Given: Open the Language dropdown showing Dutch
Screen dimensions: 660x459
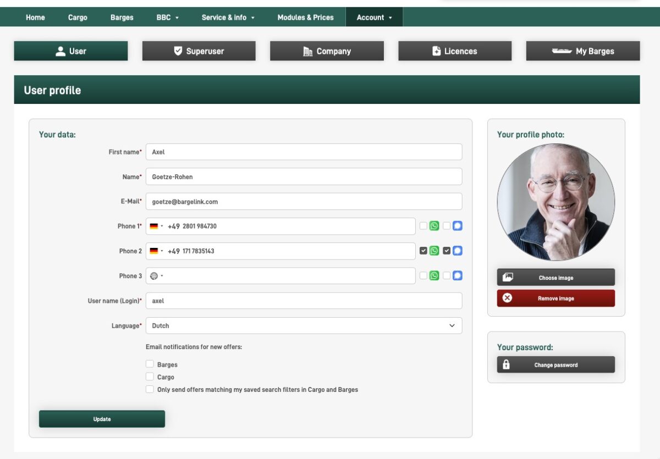Looking at the screenshot, I should (304, 325).
